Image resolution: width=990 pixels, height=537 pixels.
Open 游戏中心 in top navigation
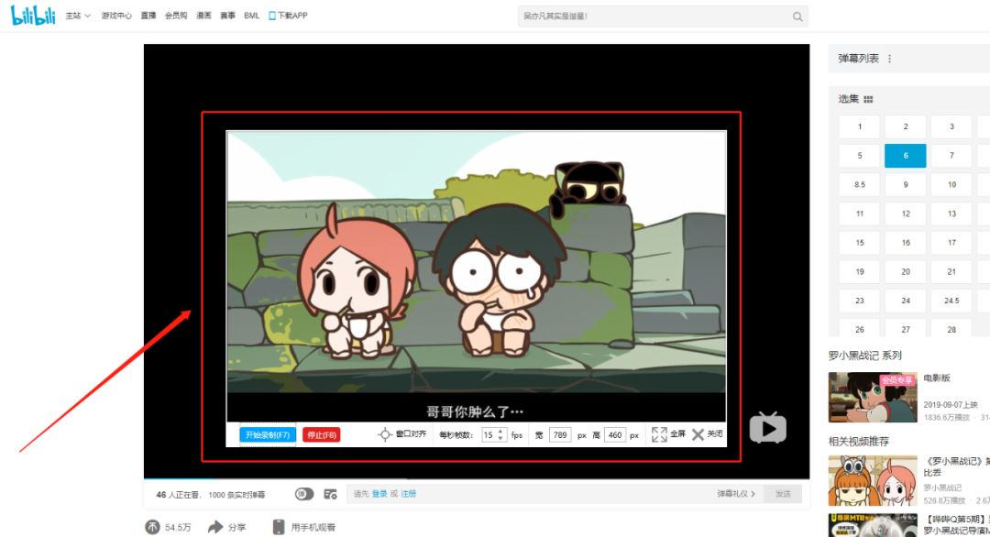(116, 16)
